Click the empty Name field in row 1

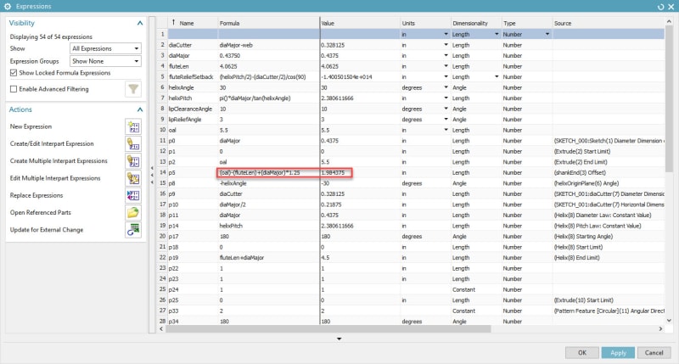(193, 34)
